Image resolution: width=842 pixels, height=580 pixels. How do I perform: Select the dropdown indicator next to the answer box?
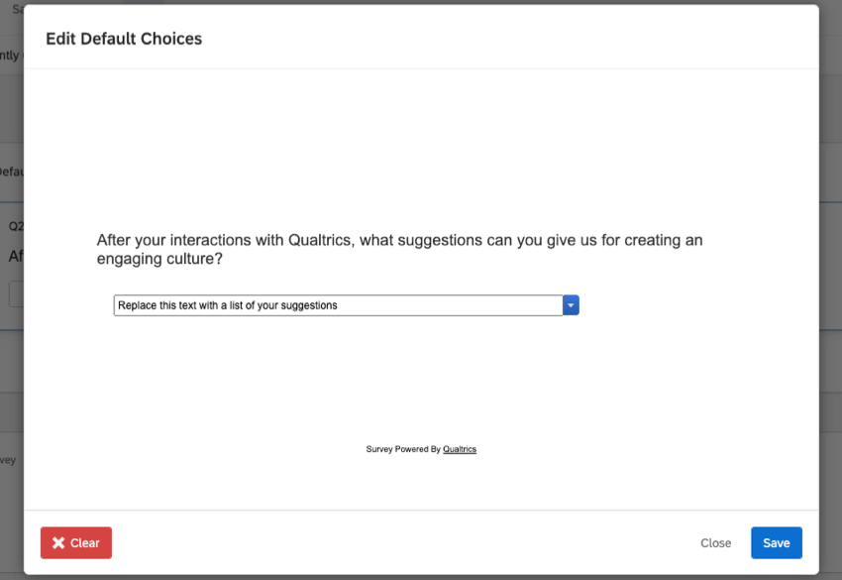point(571,305)
